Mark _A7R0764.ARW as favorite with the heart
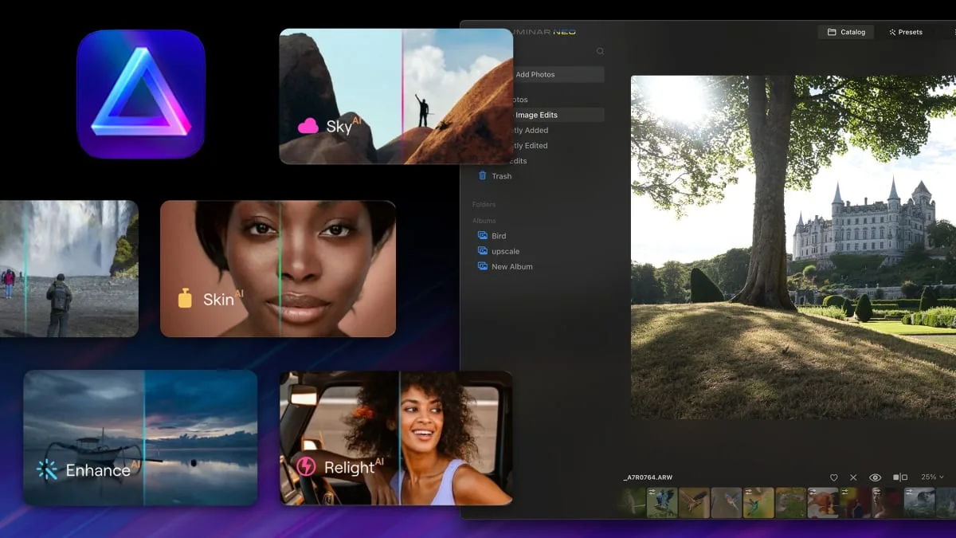 click(x=834, y=478)
